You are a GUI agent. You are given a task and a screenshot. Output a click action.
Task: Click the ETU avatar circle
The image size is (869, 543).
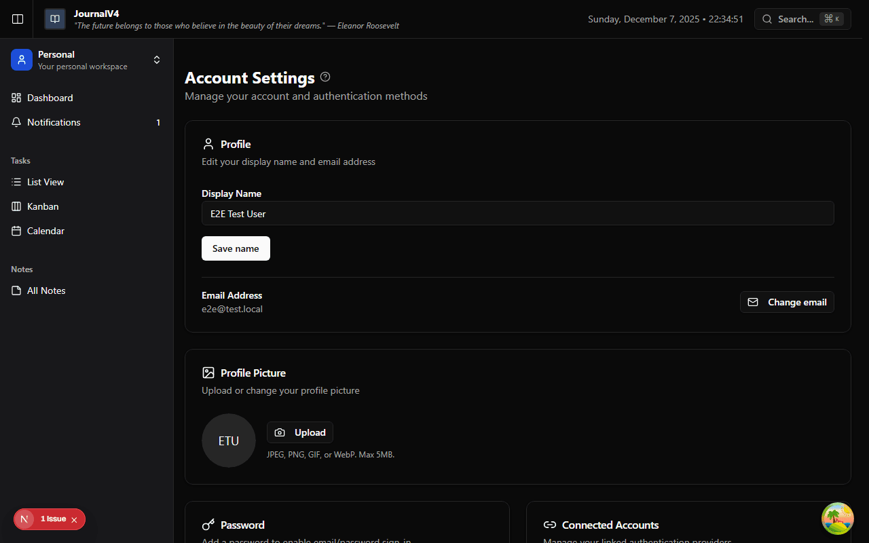(x=228, y=441)
